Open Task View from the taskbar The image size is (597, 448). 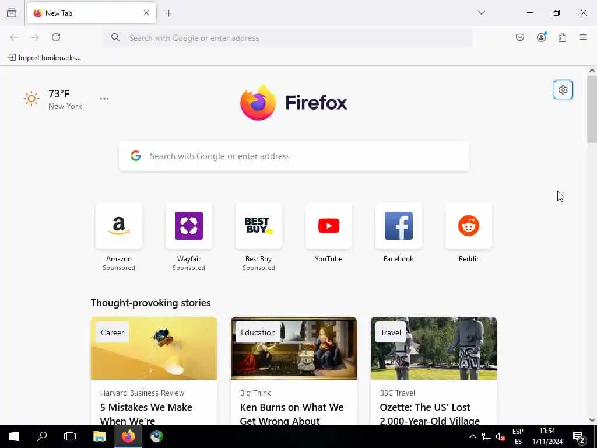(x=70, y=436)
